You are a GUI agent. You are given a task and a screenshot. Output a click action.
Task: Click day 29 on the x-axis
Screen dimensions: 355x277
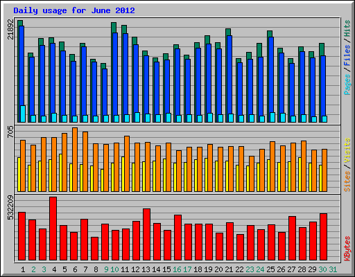[312, 269]
